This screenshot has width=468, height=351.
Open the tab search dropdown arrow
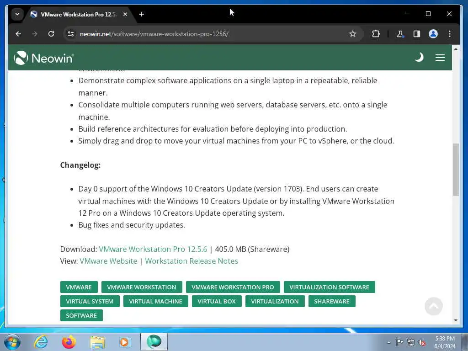click(x=17, y=14)
